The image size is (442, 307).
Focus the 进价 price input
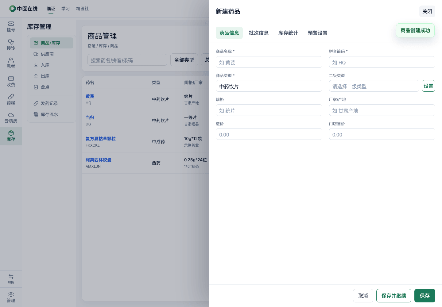pyautogui.click(x=269, y=134)
